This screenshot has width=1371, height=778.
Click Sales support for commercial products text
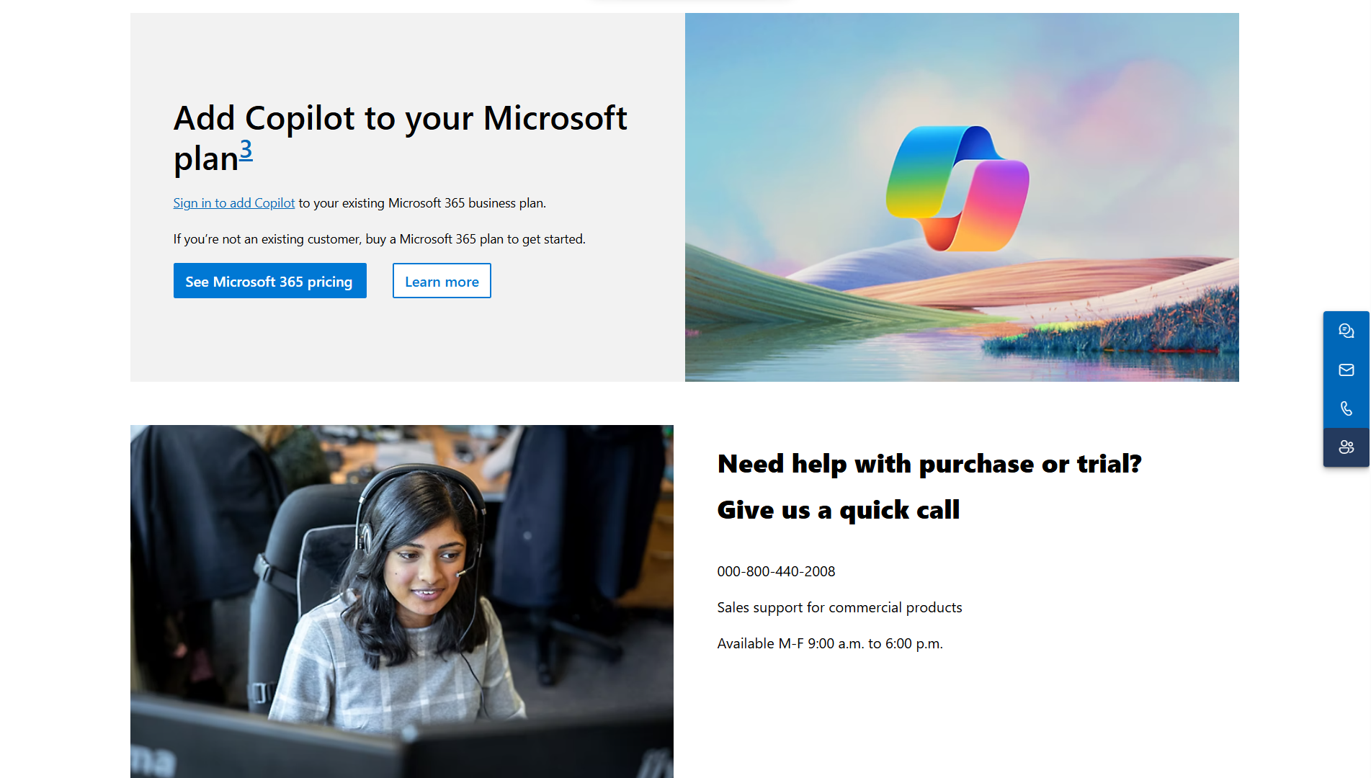point(839,607)
